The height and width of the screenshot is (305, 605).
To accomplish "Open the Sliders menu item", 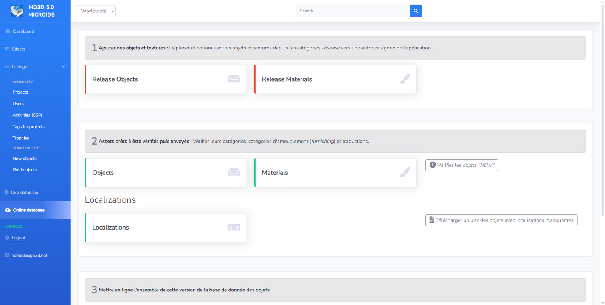I will click(x=19, y=49).
